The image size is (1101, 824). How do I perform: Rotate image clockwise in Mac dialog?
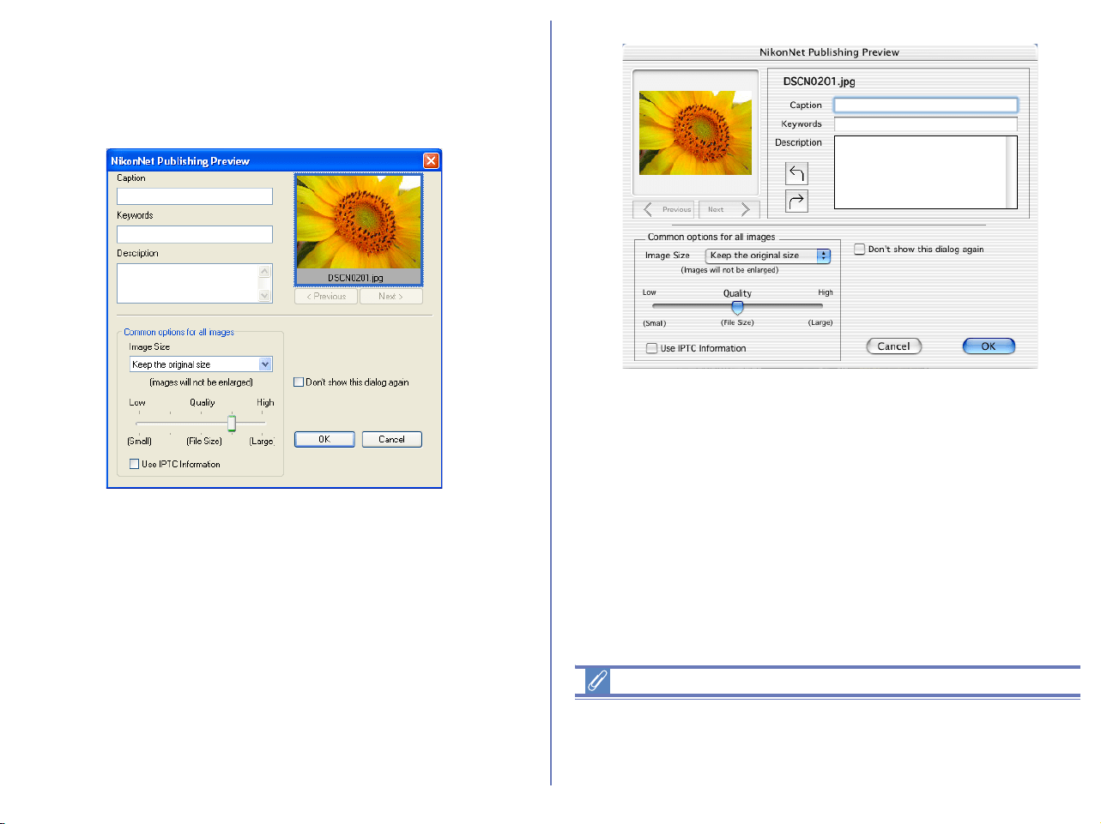coord(796,201)
